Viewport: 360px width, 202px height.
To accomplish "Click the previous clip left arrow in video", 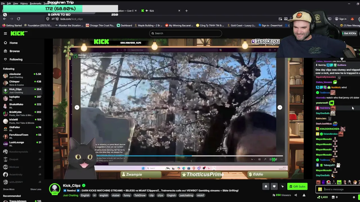I will click(77, 107).
